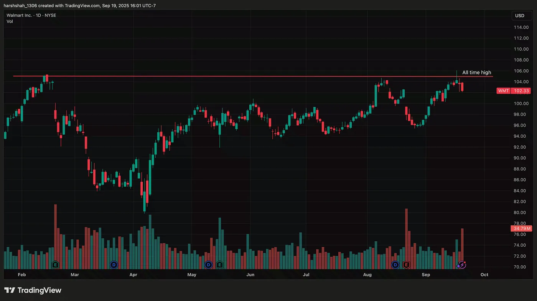
Task: Click the 106.00 price axis label
Action: (x=521, y=71)
